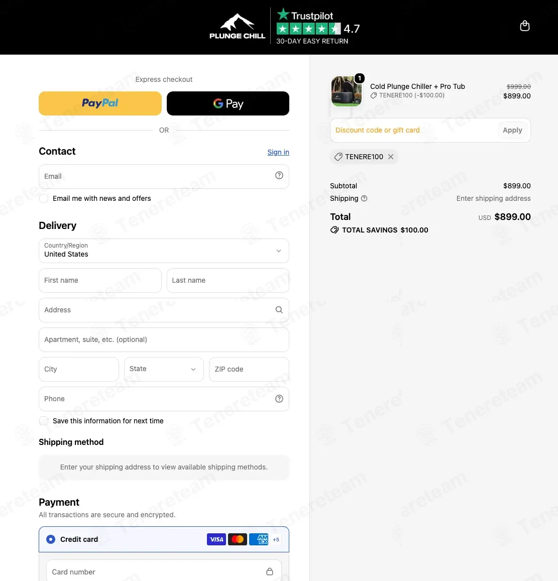Click the Address search magnifier icon
The image size is (558, 581).
tap(279, 310)
